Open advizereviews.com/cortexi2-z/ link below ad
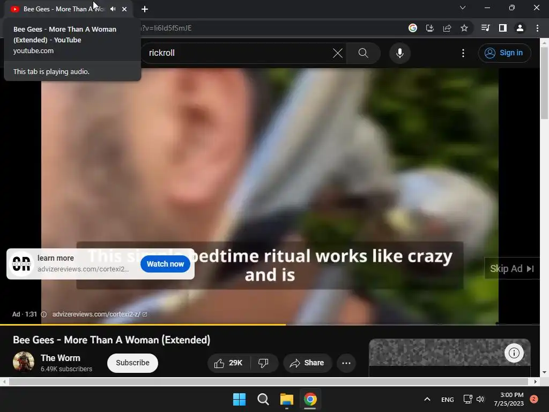 [100, 314]
